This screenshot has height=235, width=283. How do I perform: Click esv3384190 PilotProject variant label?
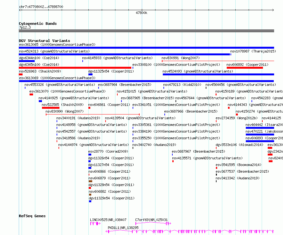176,131
